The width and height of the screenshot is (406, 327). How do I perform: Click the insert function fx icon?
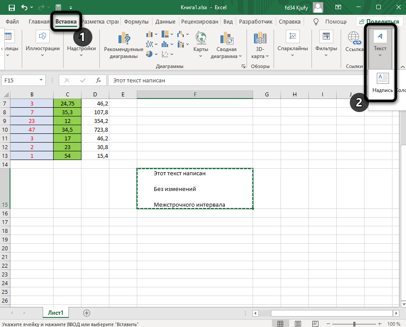click(99, 80)
